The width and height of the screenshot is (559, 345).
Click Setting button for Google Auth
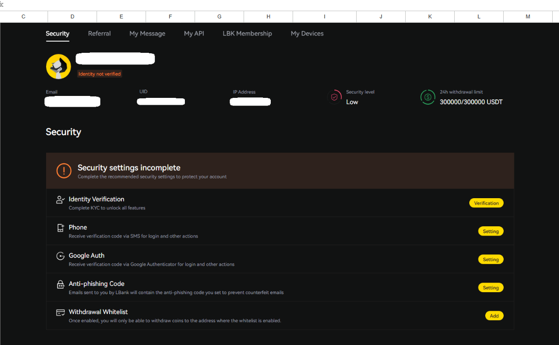[x=491, y=259]
